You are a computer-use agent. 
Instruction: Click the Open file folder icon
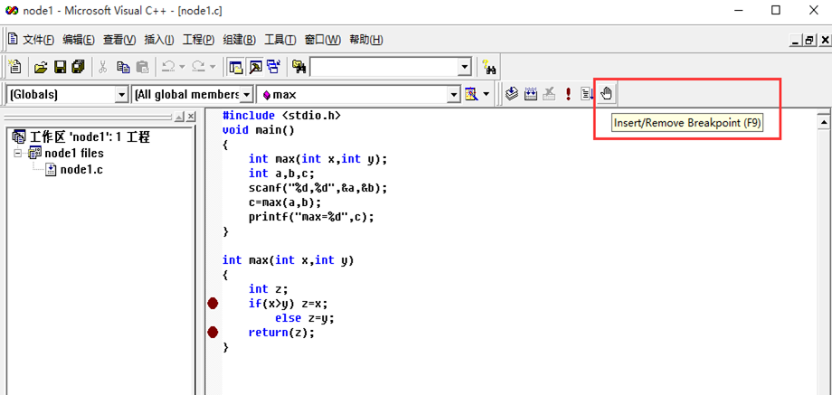pos(41,67)
